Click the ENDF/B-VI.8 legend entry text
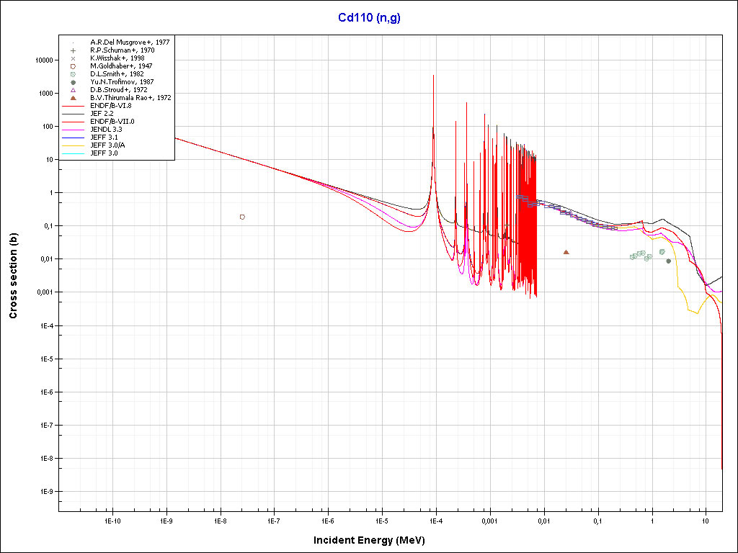The width and height of the screenshot is (738, 553). (x=111, y=105)
